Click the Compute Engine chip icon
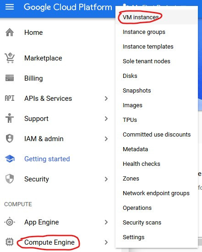The width and height of the screenshot is (202, 252). (x=10, y=242)
